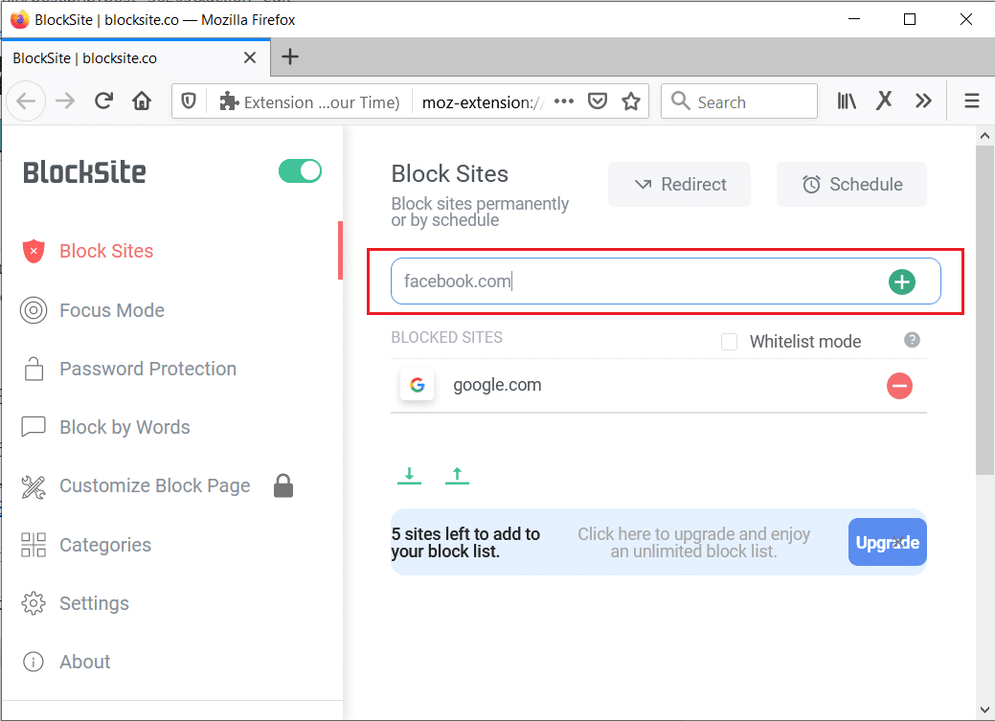Switch to the BlockSite browser tab
Viewport: 995px width, 721px height.
(124, 57)
